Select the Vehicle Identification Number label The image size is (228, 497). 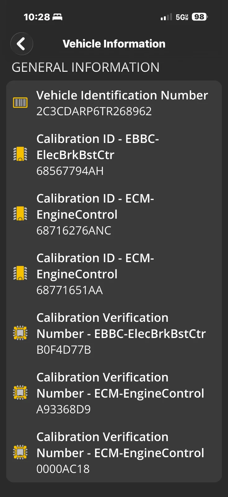point(122,95)
